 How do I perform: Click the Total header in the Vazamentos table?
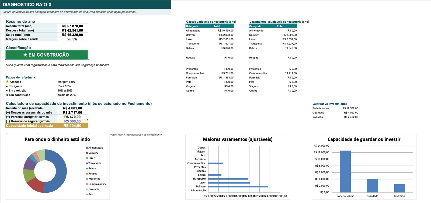pyautogui.click(x=280, y=26)
